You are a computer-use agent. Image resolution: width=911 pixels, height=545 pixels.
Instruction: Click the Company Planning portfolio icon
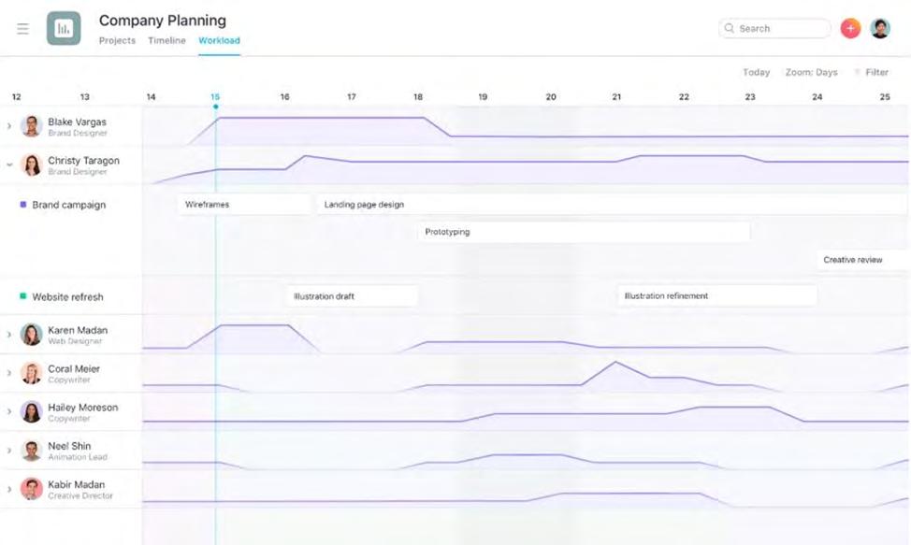(x=64, y=28)
